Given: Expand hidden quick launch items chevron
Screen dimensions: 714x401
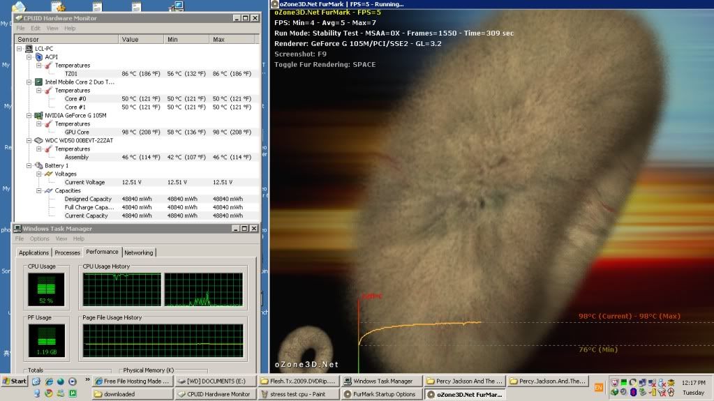Looking at the screenshot, I should pos(87,379).
